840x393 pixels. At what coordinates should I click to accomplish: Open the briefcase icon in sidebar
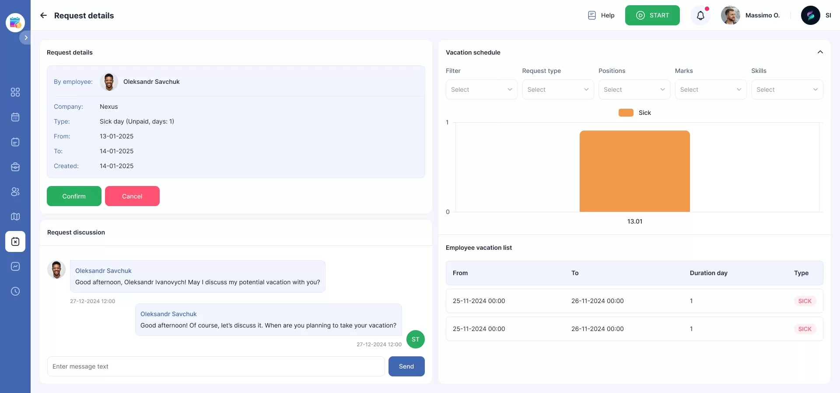[15, 167]
